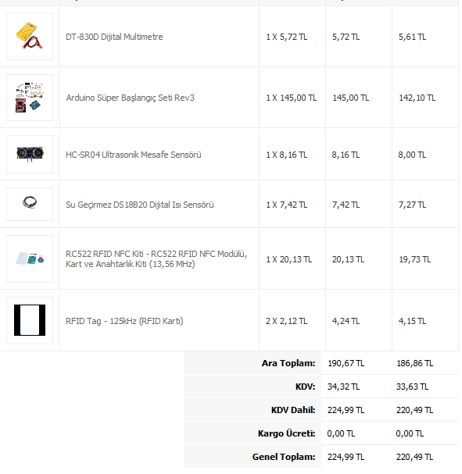
Task: Click the Ara Toplam label
Action: coord(288,363)
